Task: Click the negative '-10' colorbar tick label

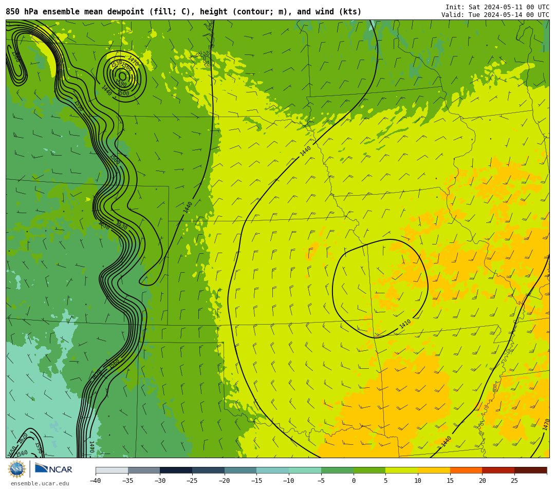Action: pyautogui.click(x=289, y=481)
